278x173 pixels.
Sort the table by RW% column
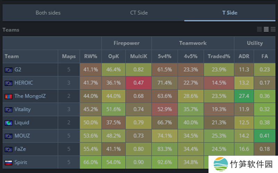[90, 56]
